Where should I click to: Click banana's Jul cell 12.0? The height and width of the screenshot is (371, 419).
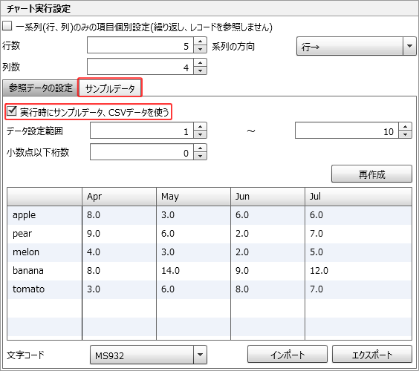pos(358,271)
